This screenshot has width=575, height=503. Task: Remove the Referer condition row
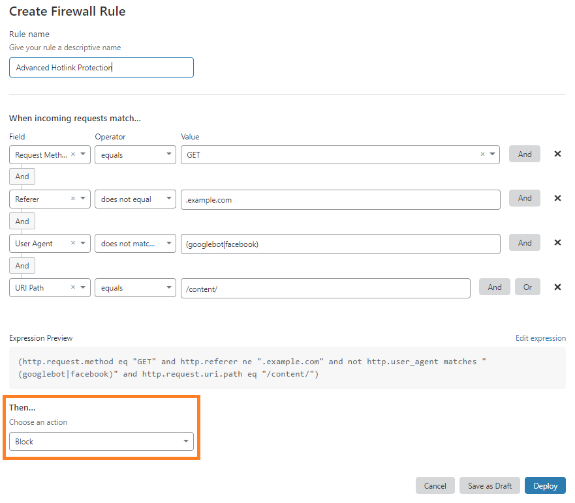point(557,198)
